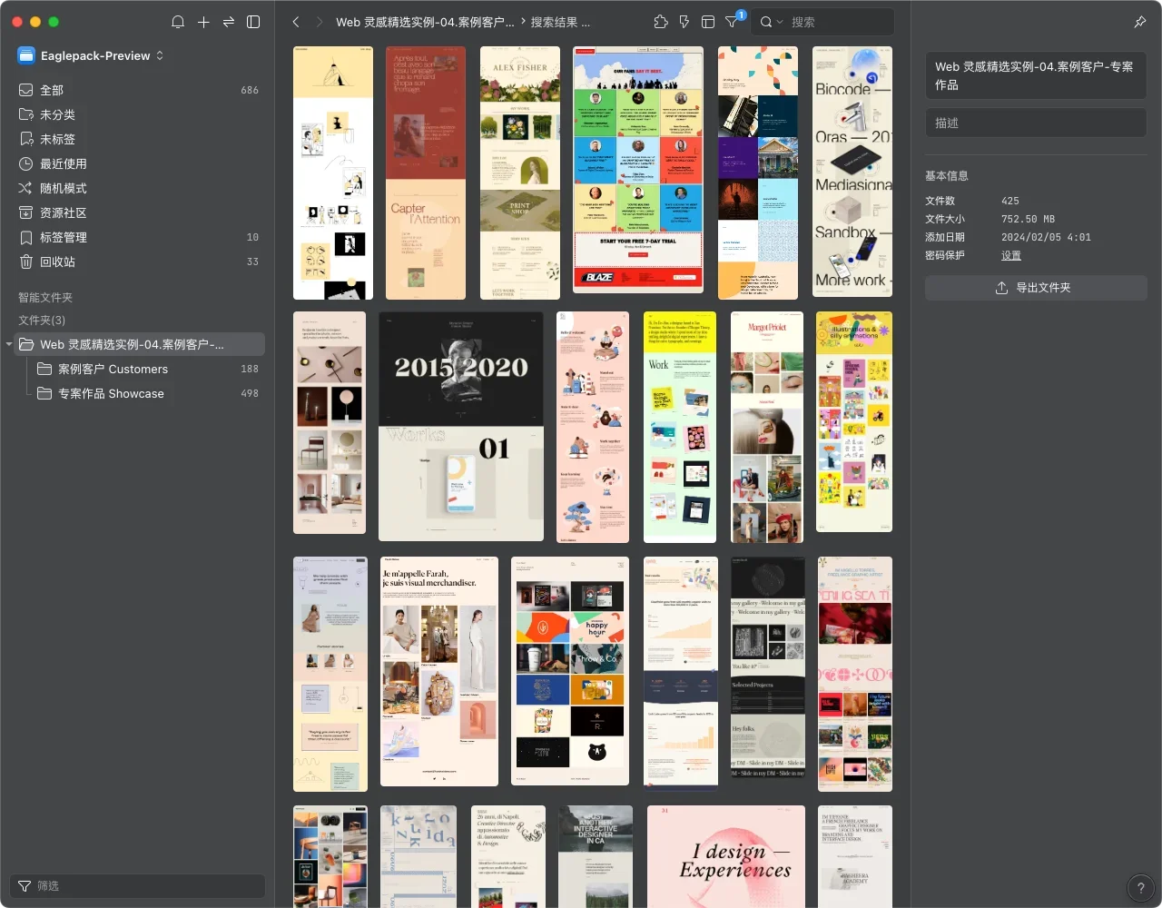Select 随机模式 in the sidebar

pos(64,188)
